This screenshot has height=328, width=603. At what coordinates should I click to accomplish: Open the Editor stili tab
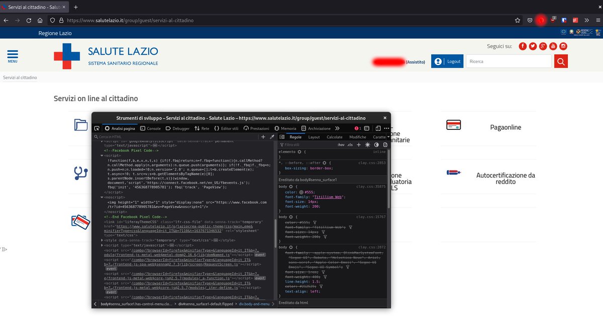[226, 128]
